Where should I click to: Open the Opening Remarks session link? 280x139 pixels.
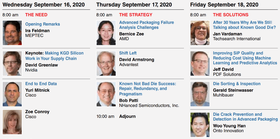(43, 24)
